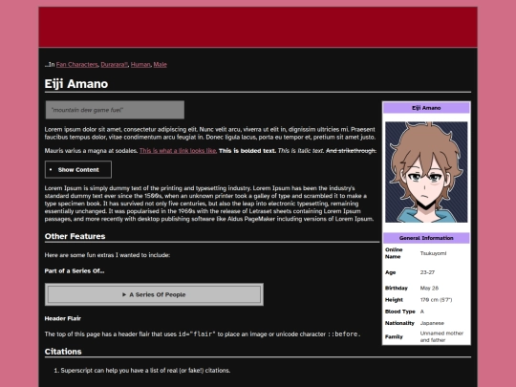Click the Other Features heading
The width and height of the screenshot is (516, 387).
point(75,236)
